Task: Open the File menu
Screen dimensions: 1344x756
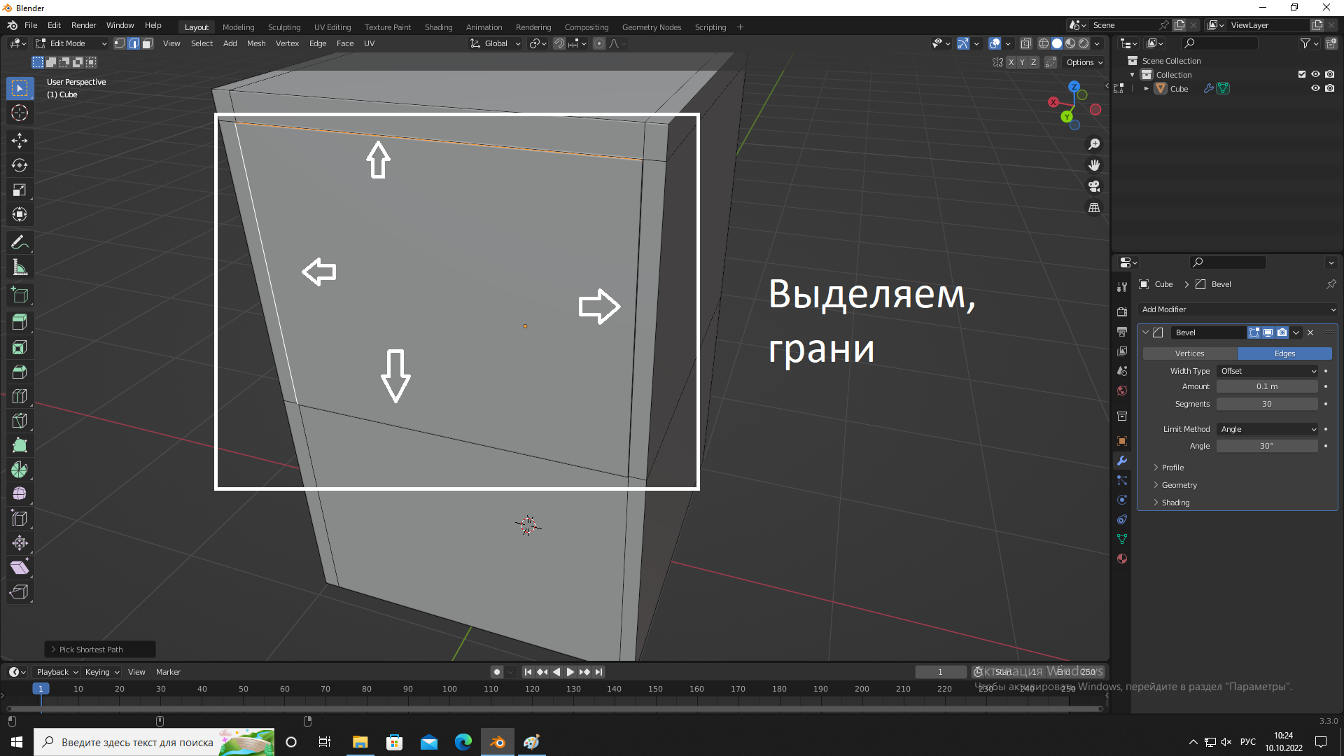Action: coord(31,25)
